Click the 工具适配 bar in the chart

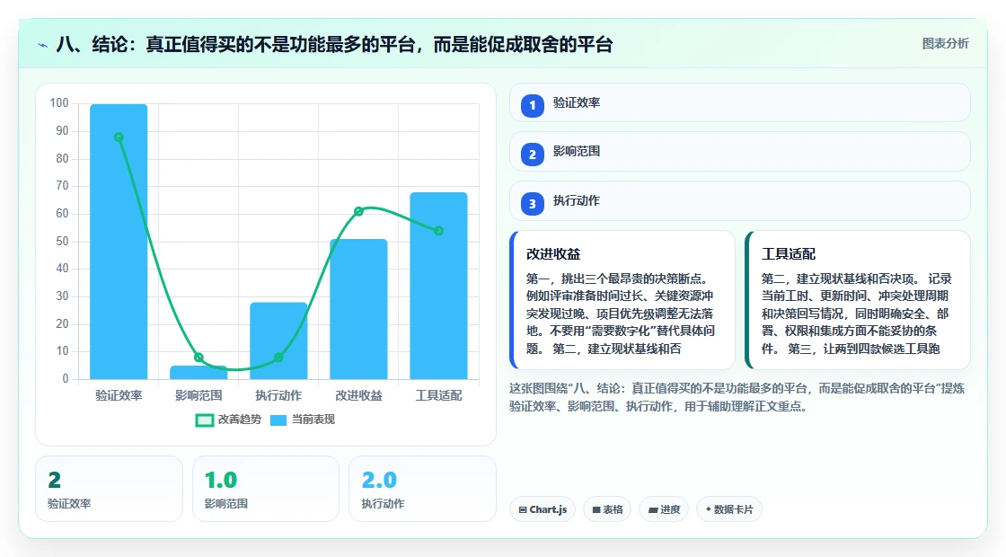pyautogui.click(x=439, y=286)
